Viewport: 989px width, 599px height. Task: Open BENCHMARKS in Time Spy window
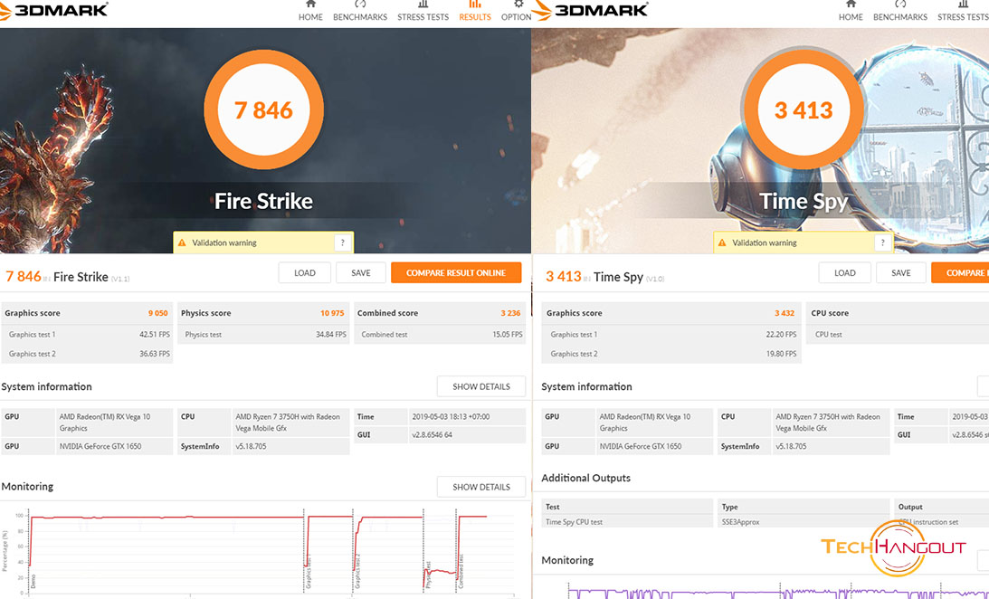point(900,12)
